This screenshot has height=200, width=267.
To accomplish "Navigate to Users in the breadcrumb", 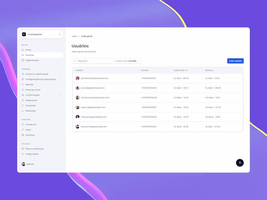I will [x=74, y=36].
